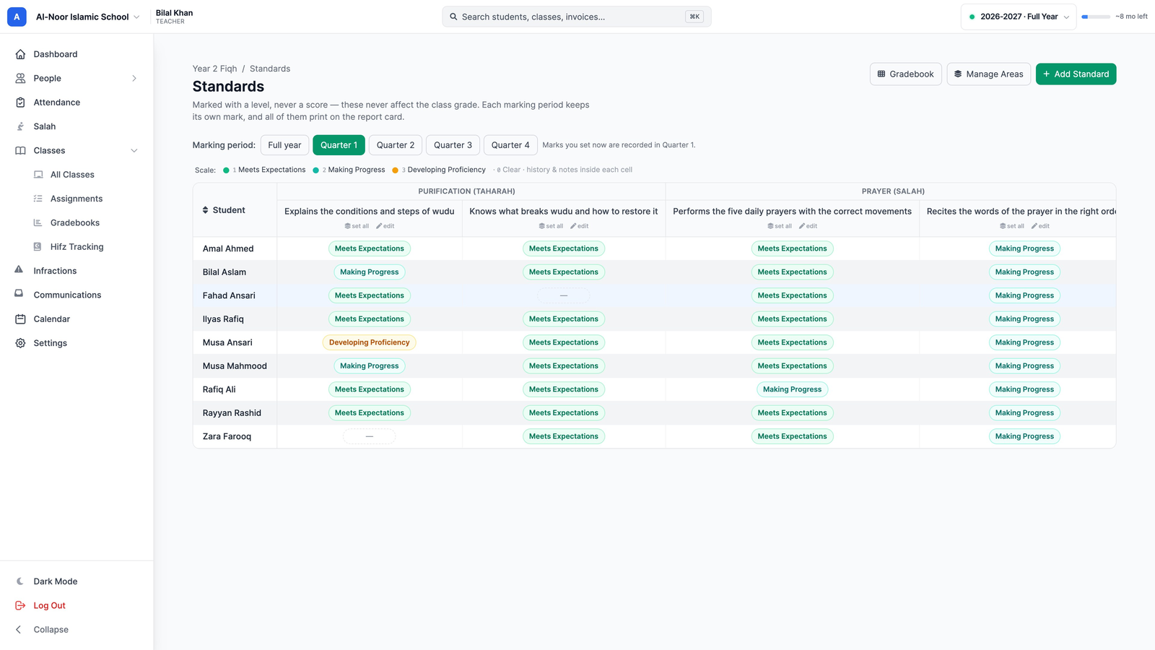This screenshot has width=1155, height=650.
Task: Click the search students, classes, invoices field
Action: click(x=577, y=17)
